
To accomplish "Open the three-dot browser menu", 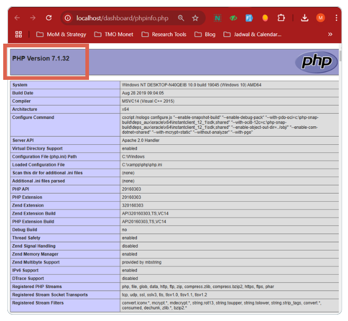I will point(336,18).
